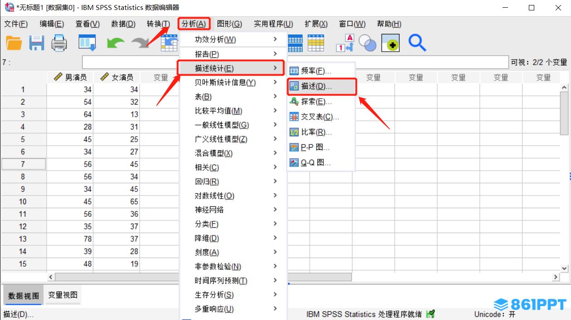This screenshot has height=320, width=571.
Task: Expand 表(B) submenu
Action: coord(234,96)
